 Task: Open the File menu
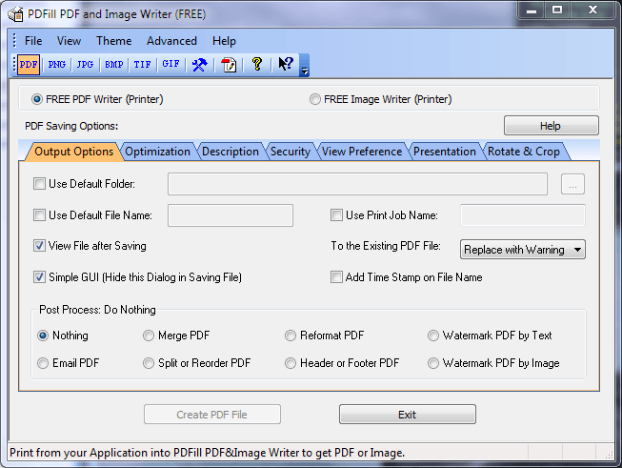point(33,41)
